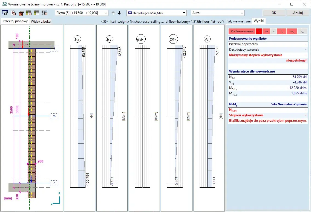Open the Decydujące Min,Max dropdown
The height and width of the screenshot is (212, 311).
156,13
